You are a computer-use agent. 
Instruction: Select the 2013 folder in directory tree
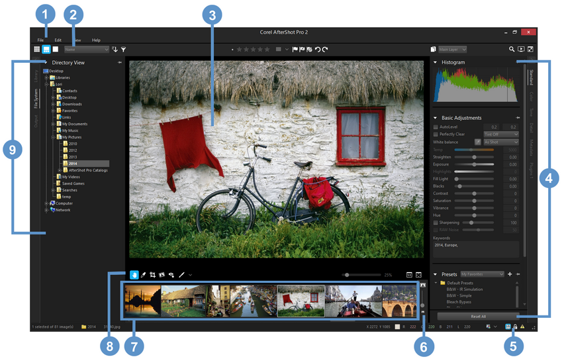(x=73, y=157)
